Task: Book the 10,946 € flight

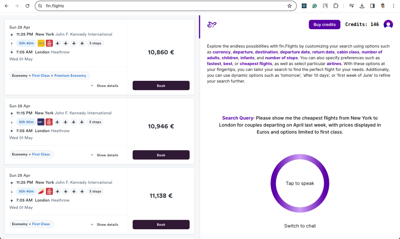Action: pos(161,155)
